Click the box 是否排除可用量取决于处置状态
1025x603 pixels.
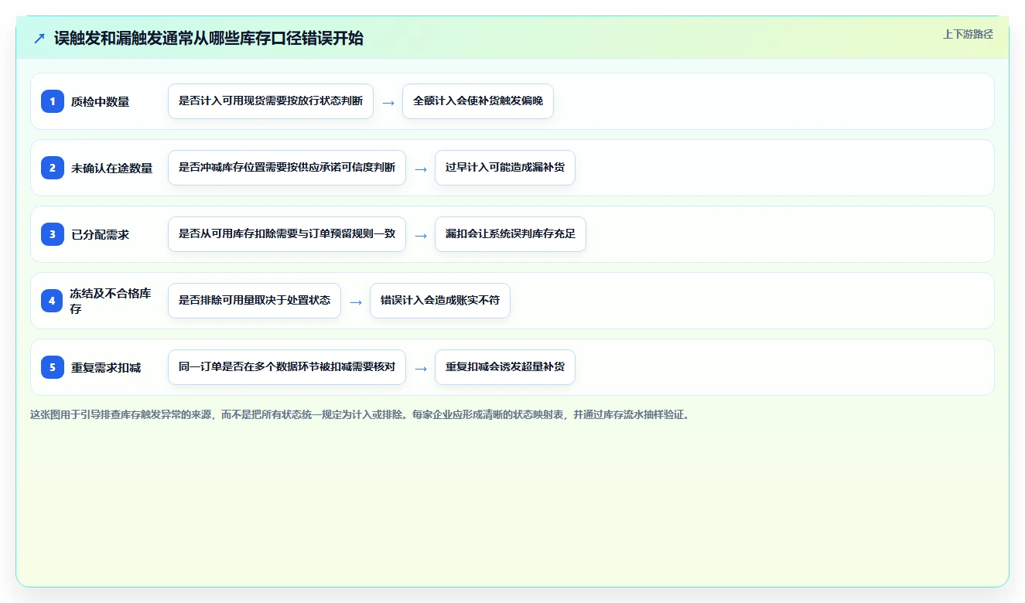[x=255, y=301]
